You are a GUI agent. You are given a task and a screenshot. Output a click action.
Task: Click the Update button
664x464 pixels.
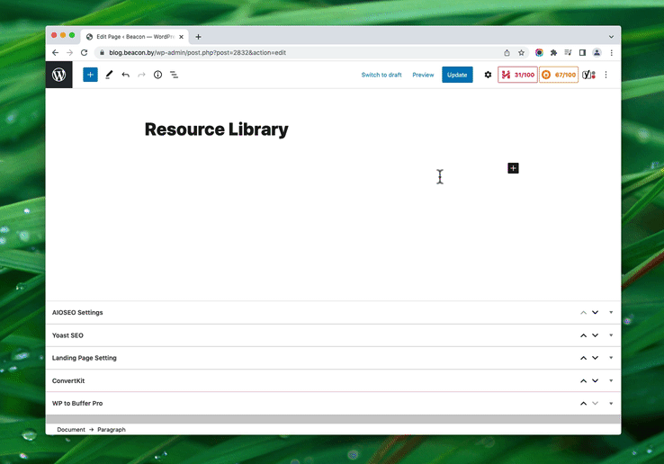pos(457,75)
